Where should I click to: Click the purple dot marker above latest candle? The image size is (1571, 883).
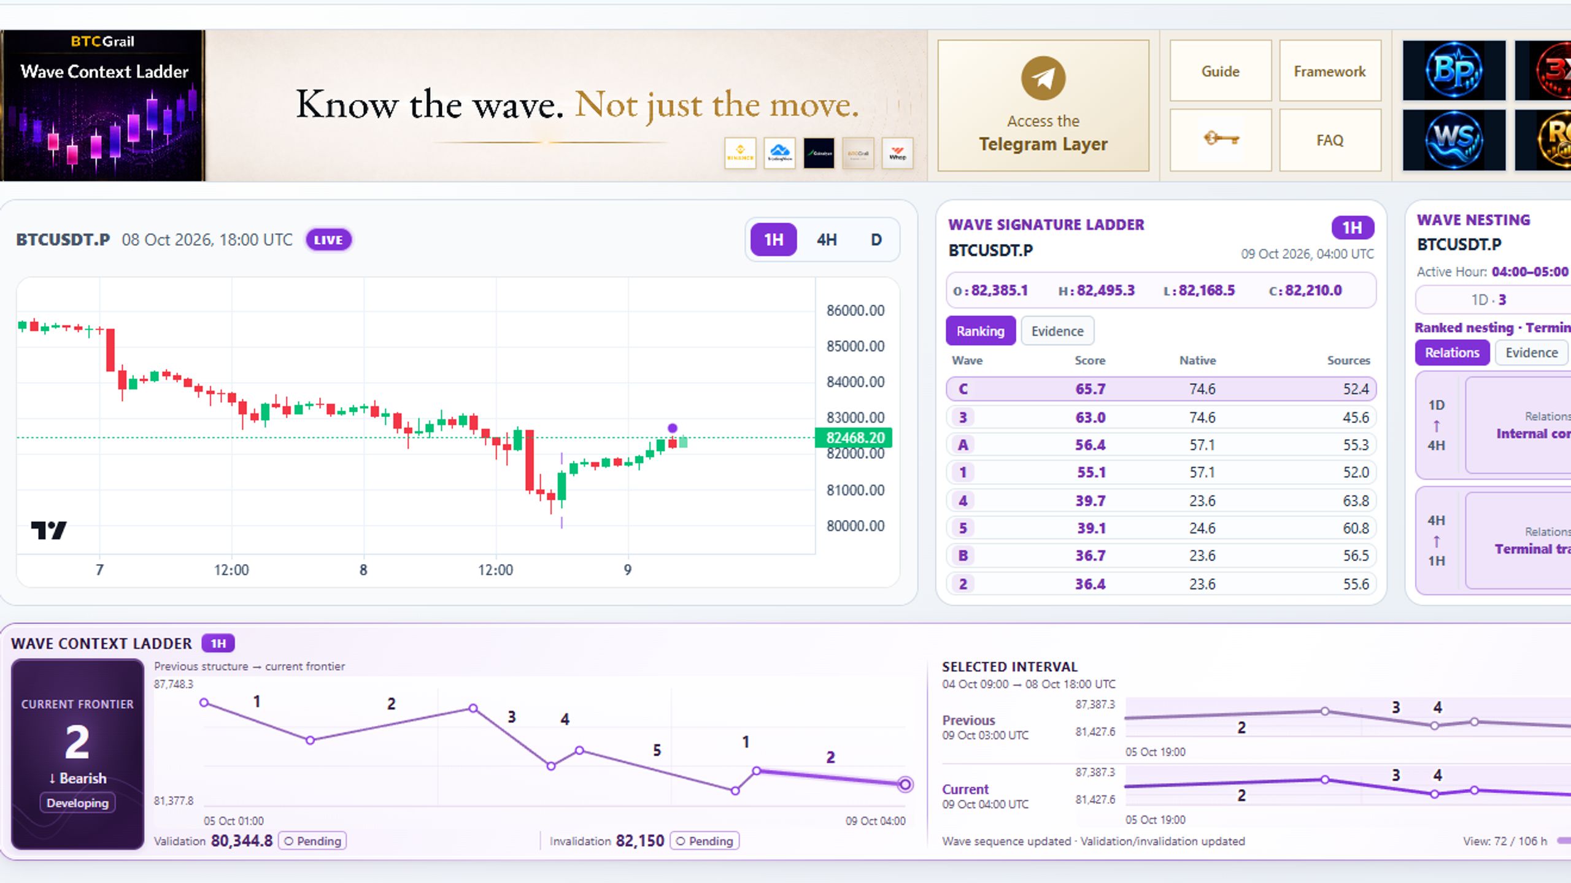[673, 428]
